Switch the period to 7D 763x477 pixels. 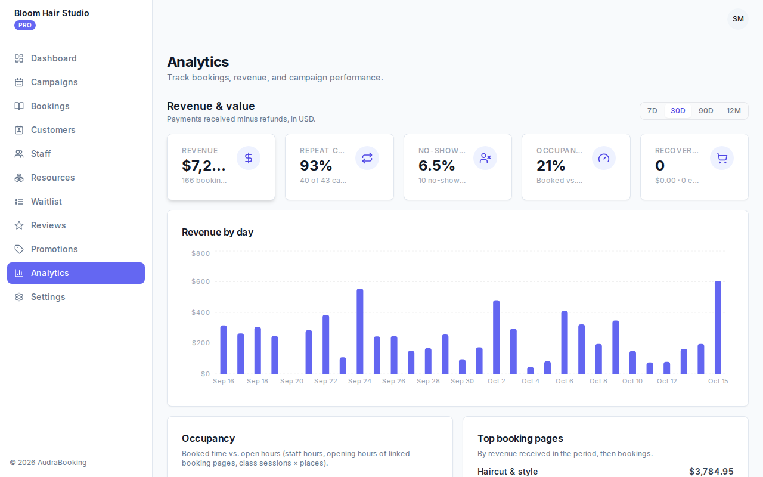click(652, 111)
